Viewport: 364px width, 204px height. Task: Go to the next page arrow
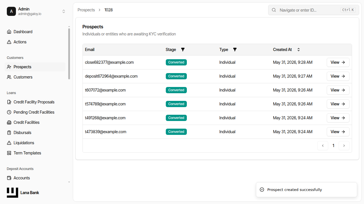coord(344,146)
